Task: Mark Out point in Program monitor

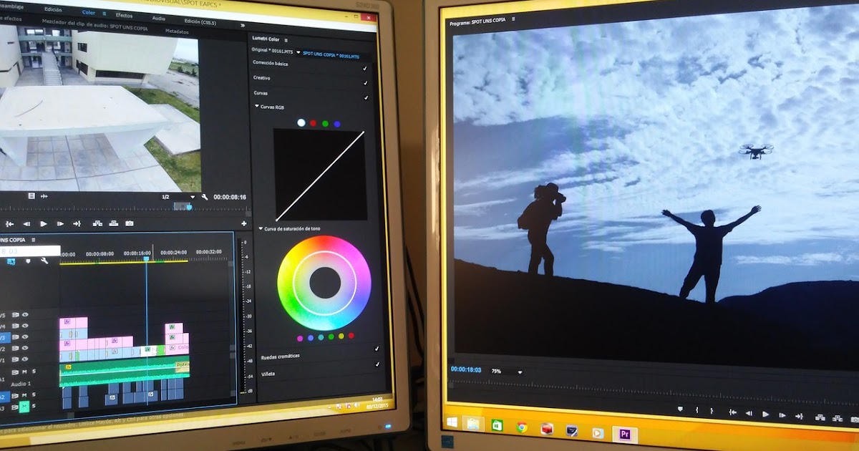Action: (712, 411)
